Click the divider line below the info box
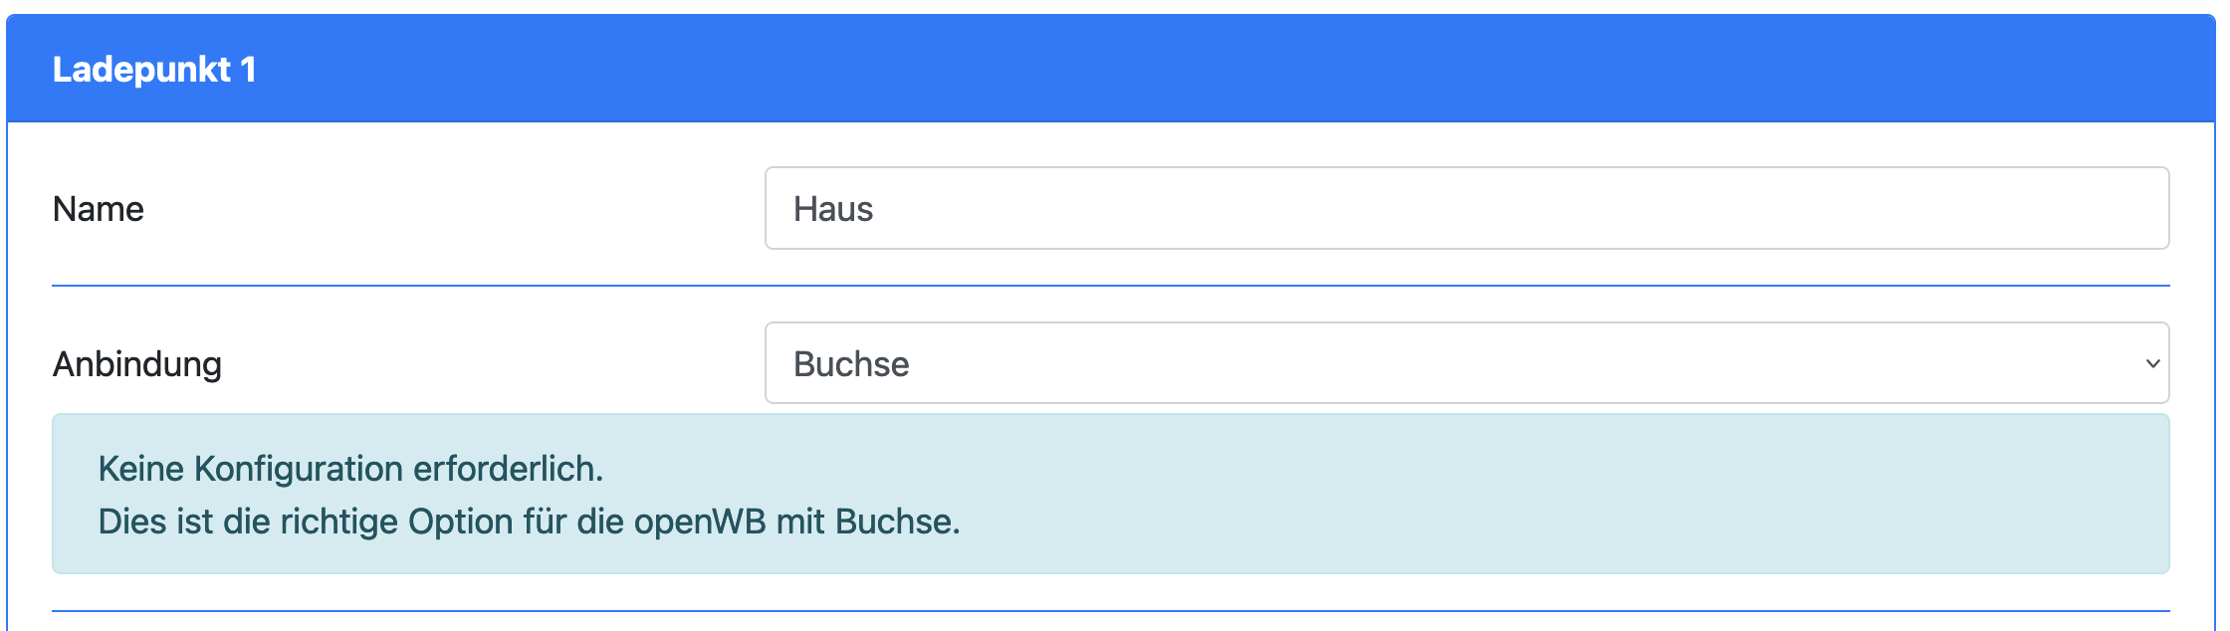Viewport: 2230px width, 631px height. coord(1110,610)
